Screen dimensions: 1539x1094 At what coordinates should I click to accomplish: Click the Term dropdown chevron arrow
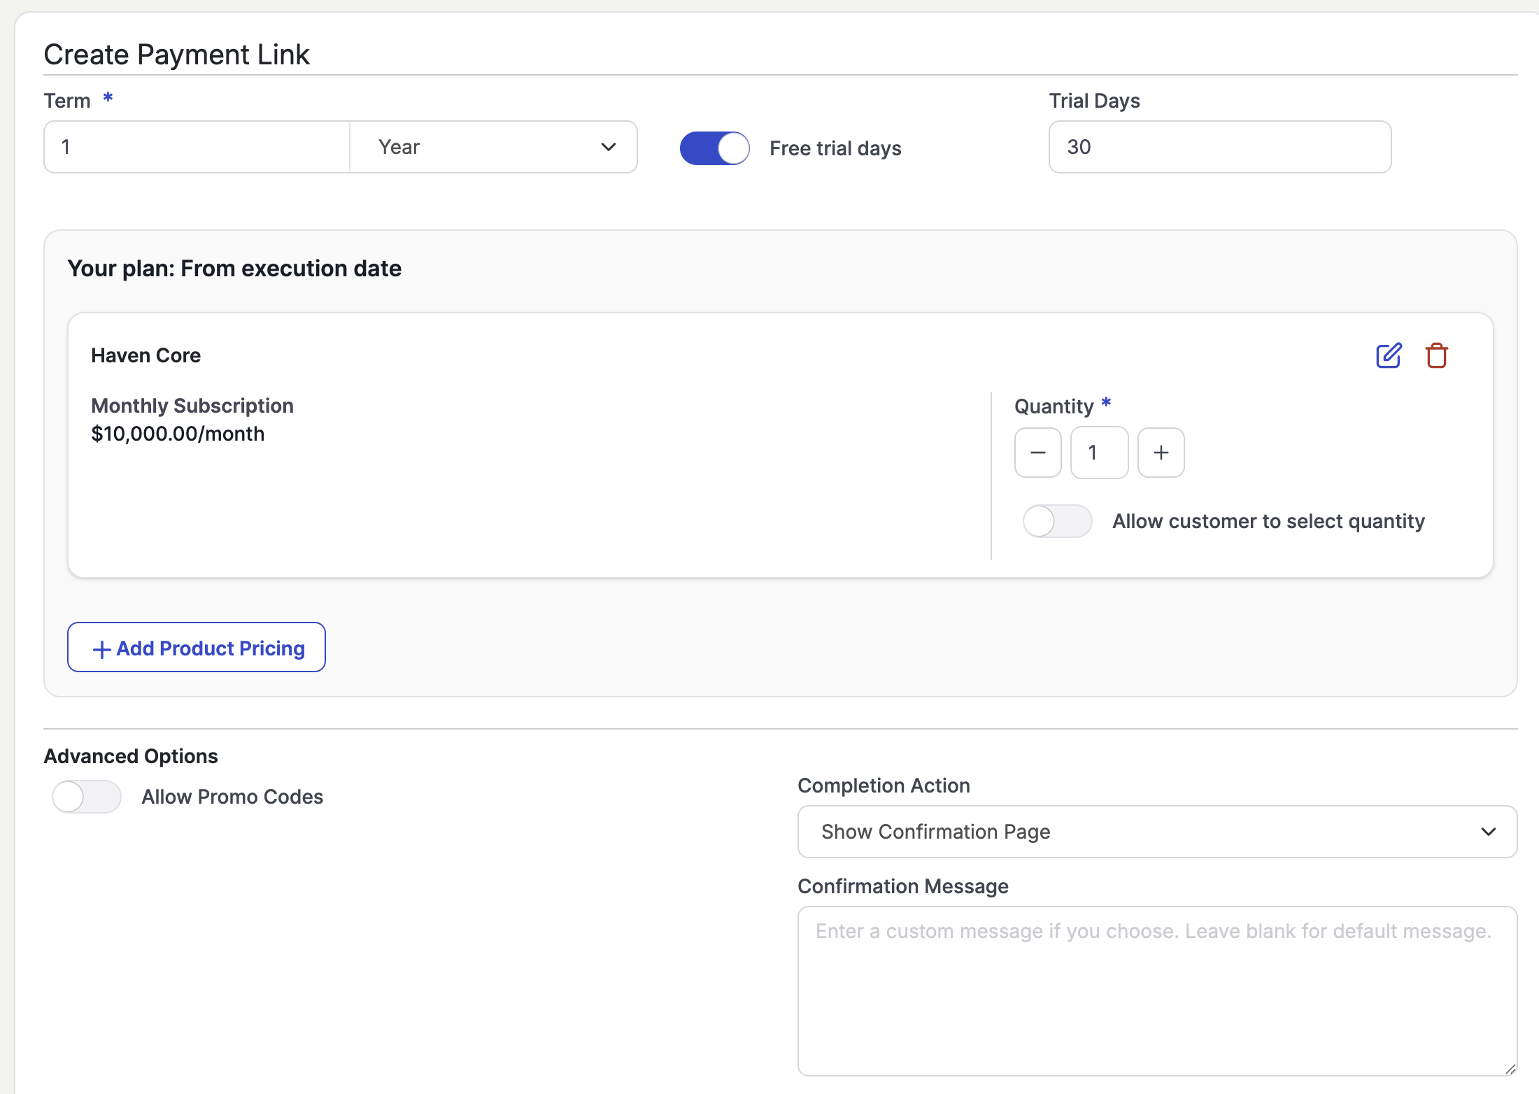pos(608,147)
